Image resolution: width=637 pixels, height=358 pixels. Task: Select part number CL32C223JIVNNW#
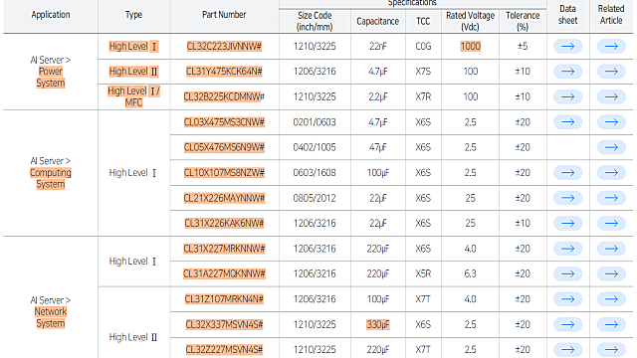[x=224, y=47]
